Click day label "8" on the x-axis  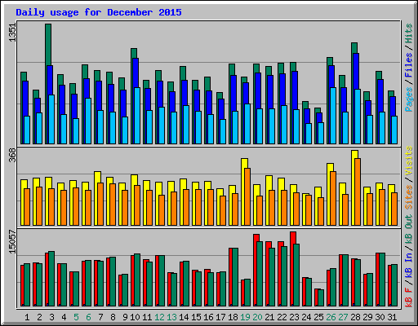(x=113, y=317)
